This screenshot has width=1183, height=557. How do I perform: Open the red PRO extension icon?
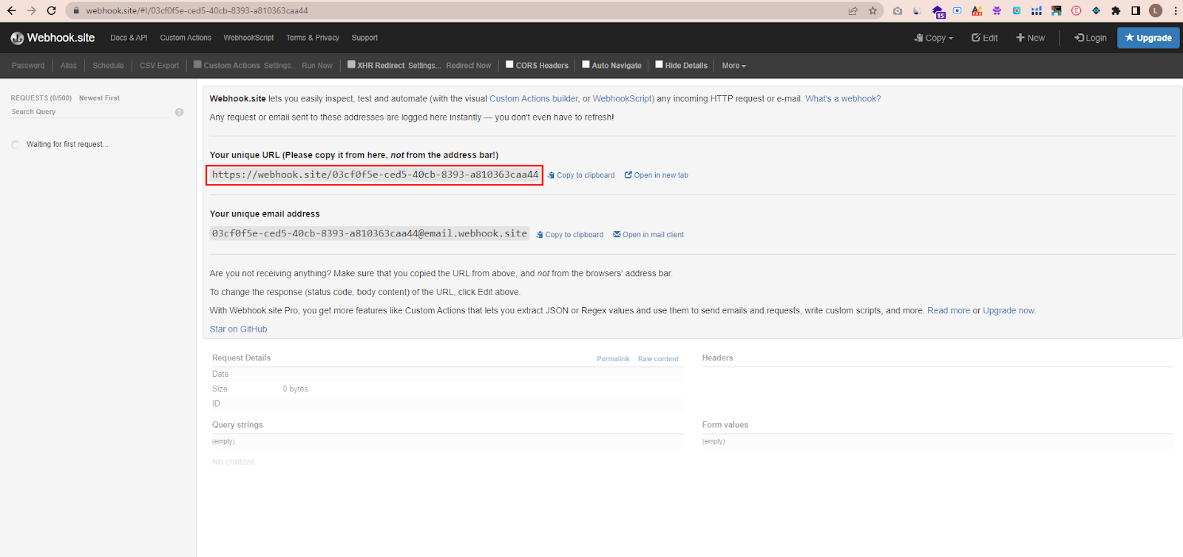pos(977,10)
